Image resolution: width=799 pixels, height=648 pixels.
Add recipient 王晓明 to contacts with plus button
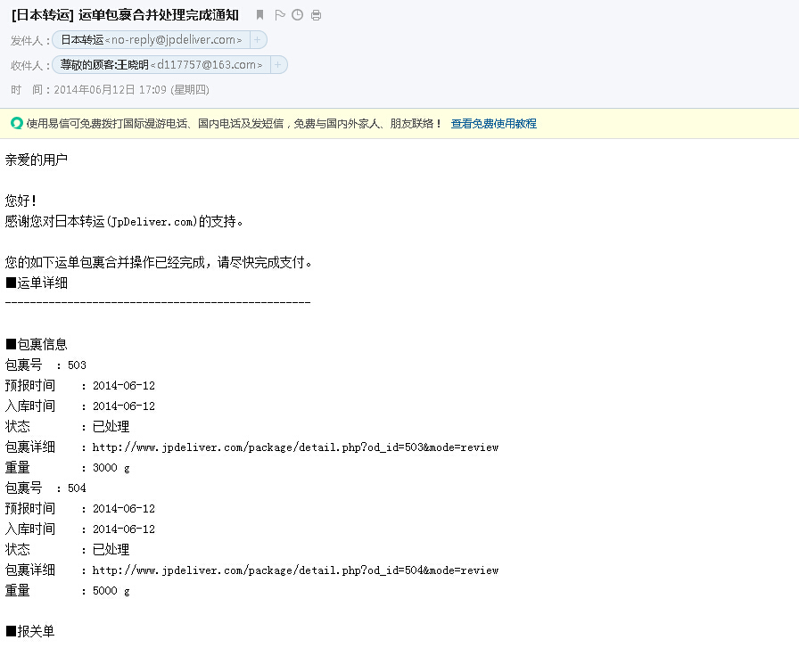(278, 65)
